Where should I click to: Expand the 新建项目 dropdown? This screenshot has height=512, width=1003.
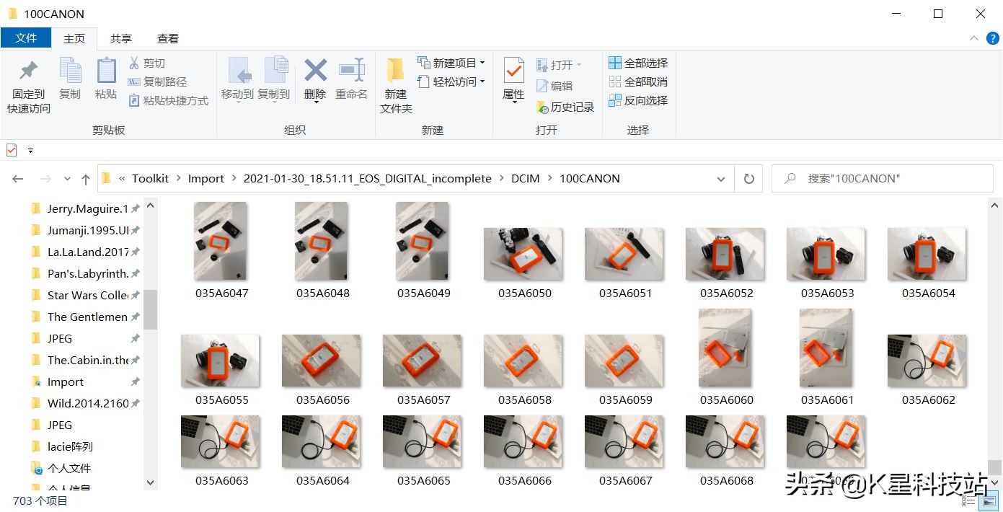[482, 63]
